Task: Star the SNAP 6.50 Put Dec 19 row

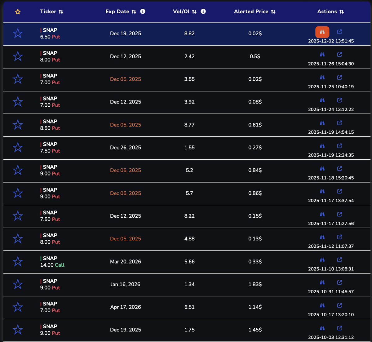Action: (18, 33)
